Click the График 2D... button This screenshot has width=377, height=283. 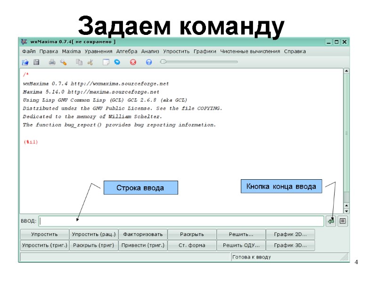click(x=290, y=234)
